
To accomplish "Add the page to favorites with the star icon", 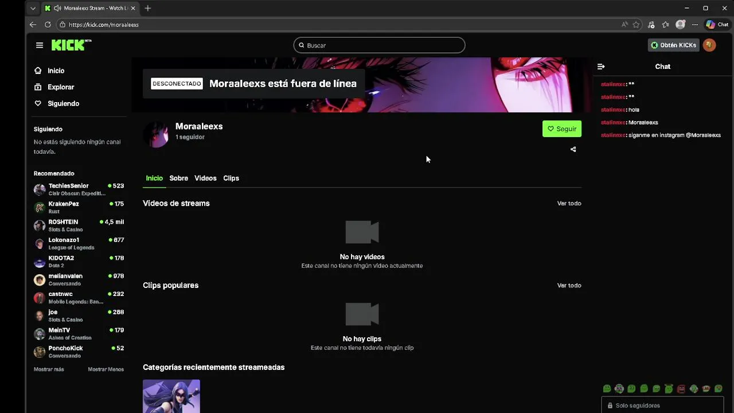I will [x=636, y=25].
